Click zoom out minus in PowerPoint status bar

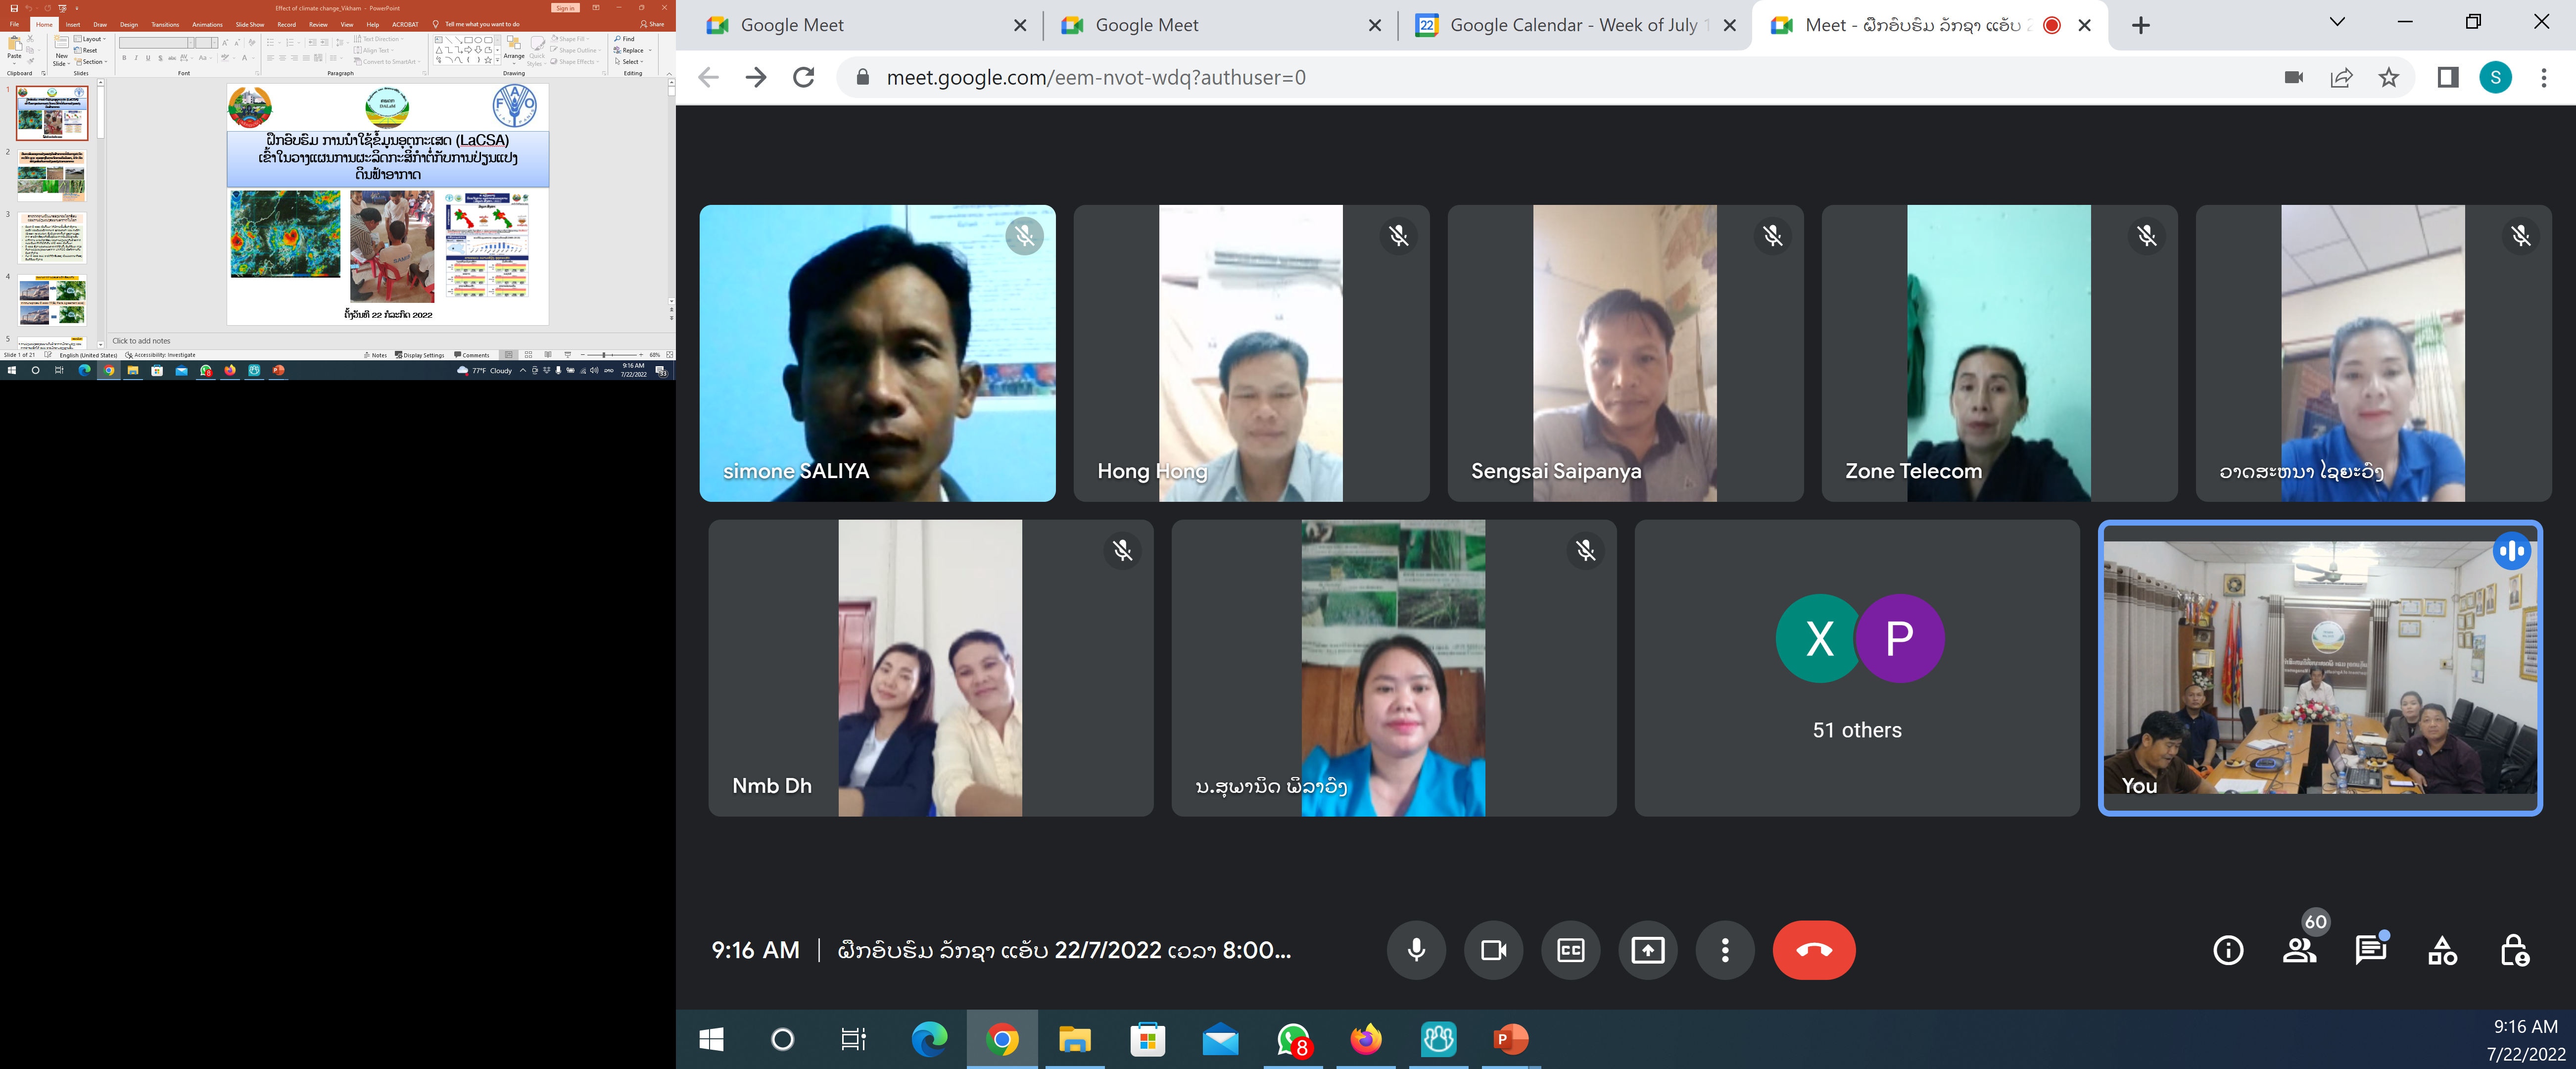tap(583, 355)
